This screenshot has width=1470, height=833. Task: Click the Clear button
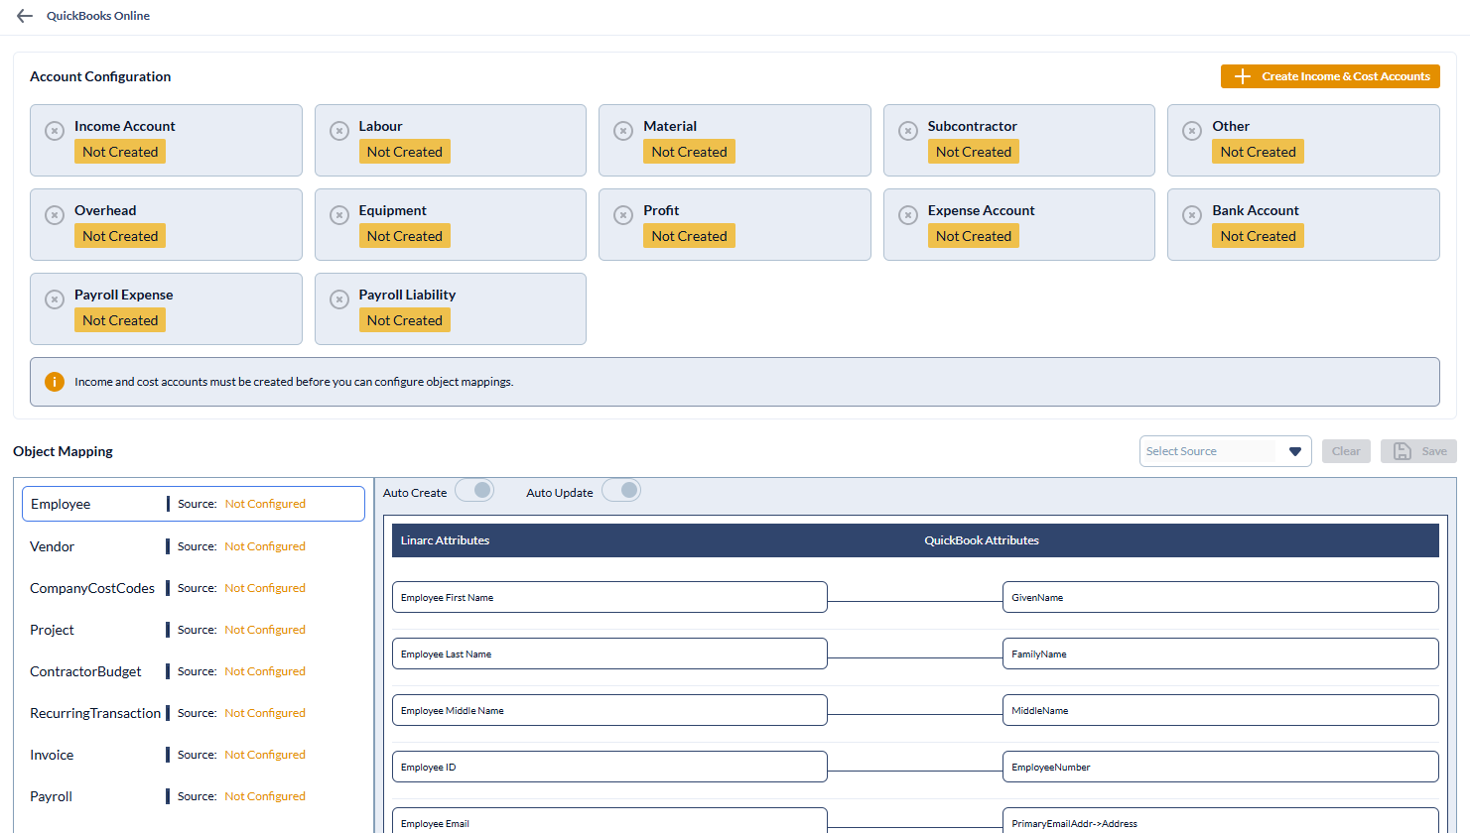(x=1346, y=451)
